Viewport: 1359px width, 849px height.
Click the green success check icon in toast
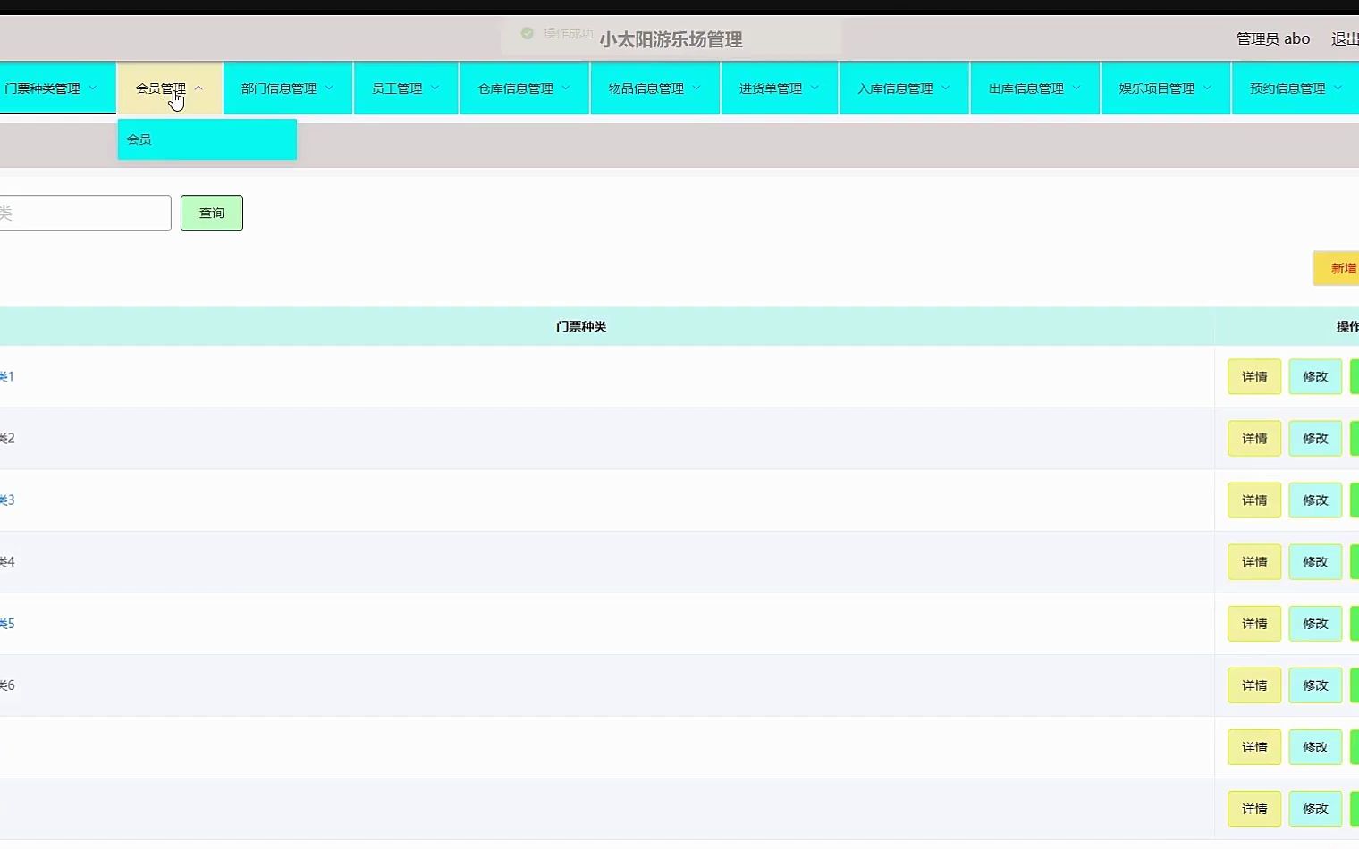click(528, 33)
